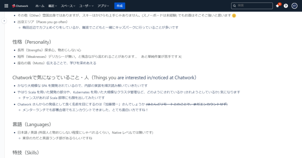The image size is (302, 158).
Task: Click the 言語（Languages） heading
Action: click(x=31, y=124)
